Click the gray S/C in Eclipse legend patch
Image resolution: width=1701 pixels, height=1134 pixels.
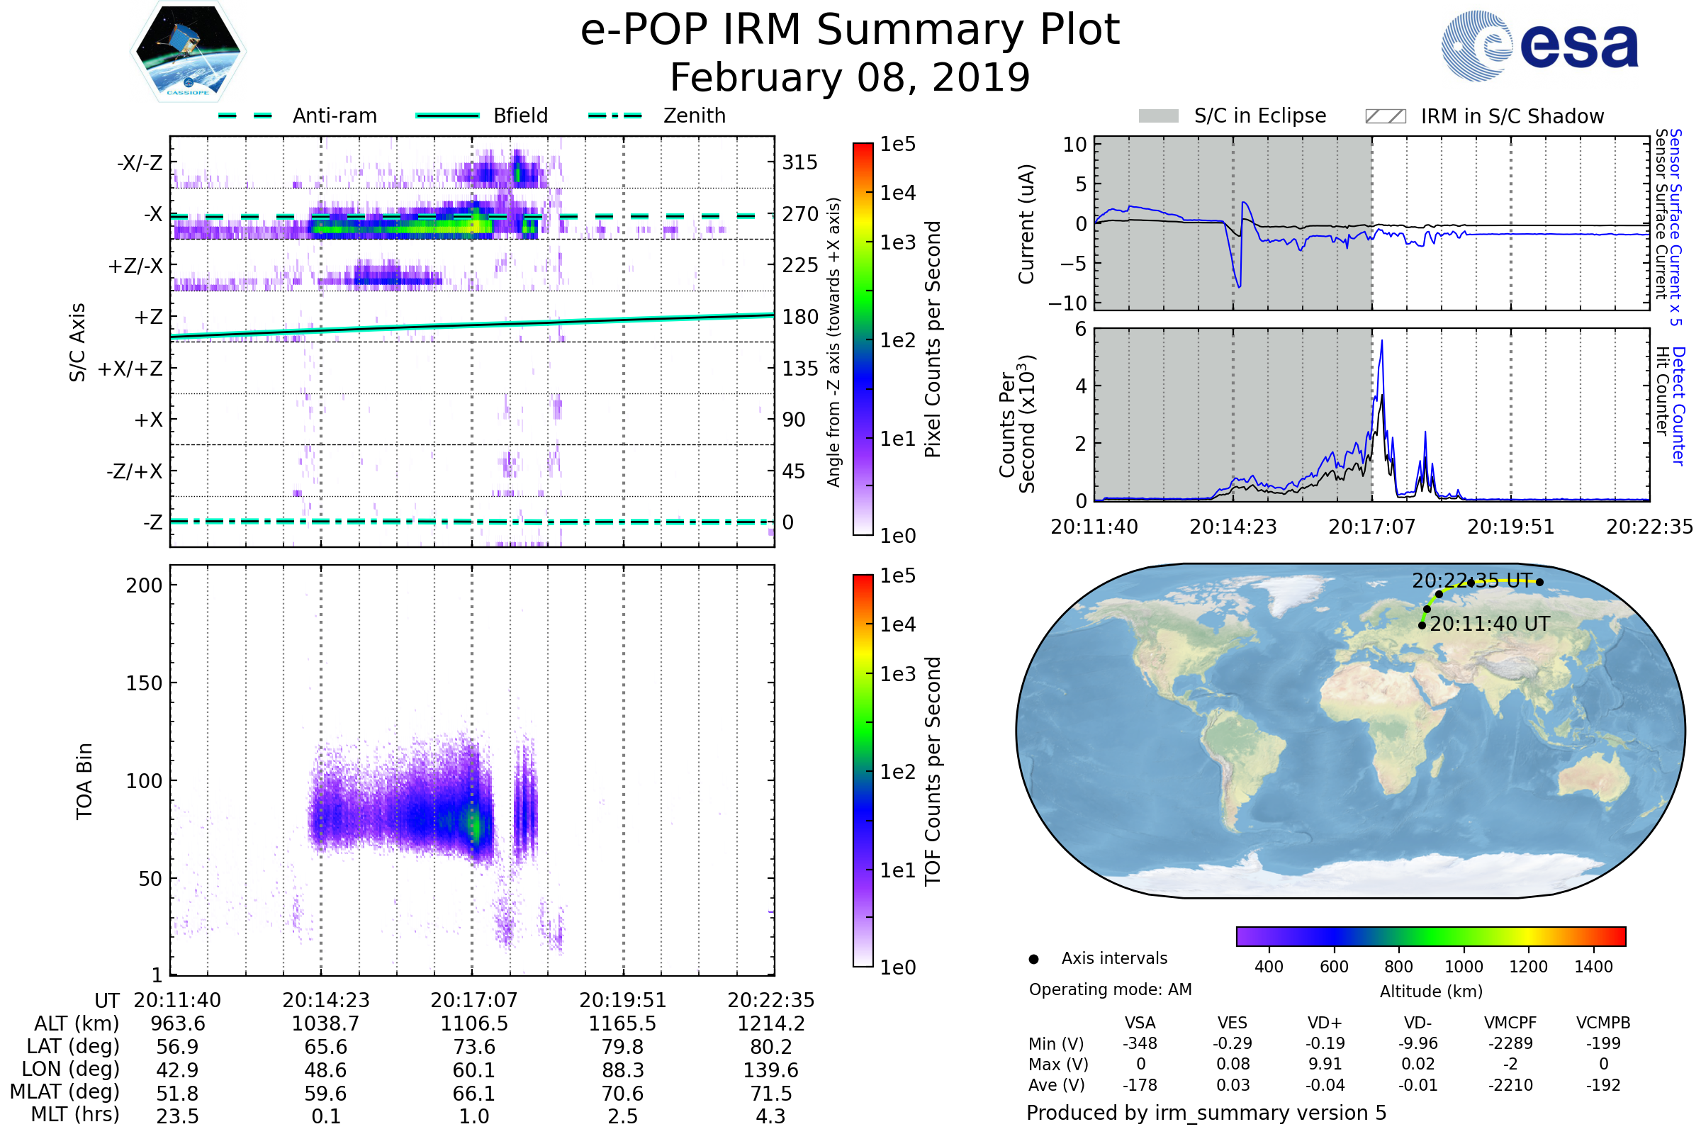click(1159, 116)
